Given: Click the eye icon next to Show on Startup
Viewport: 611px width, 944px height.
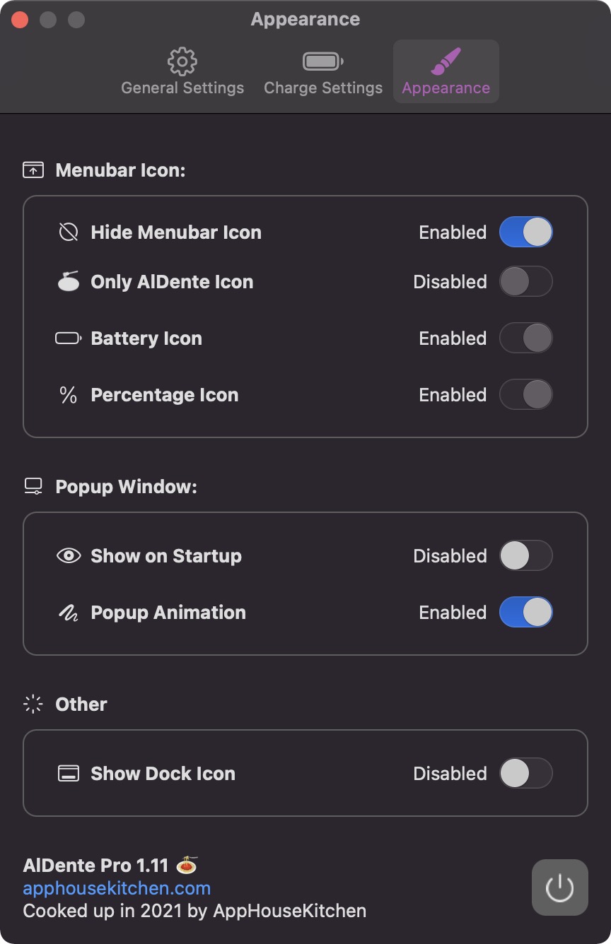Looking at the screenshot, I should click(69, 556).
